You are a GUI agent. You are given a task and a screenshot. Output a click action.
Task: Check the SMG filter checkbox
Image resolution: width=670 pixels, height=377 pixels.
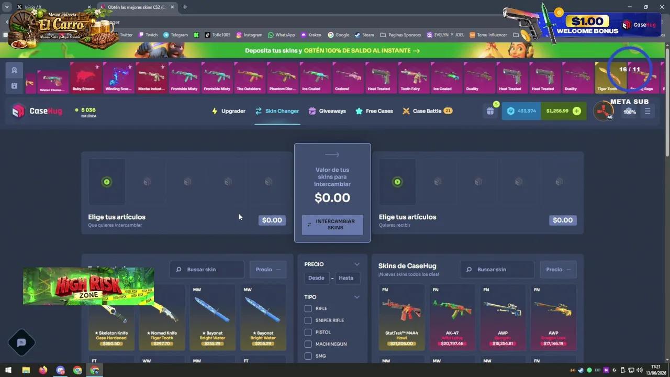tap(308, 356)
